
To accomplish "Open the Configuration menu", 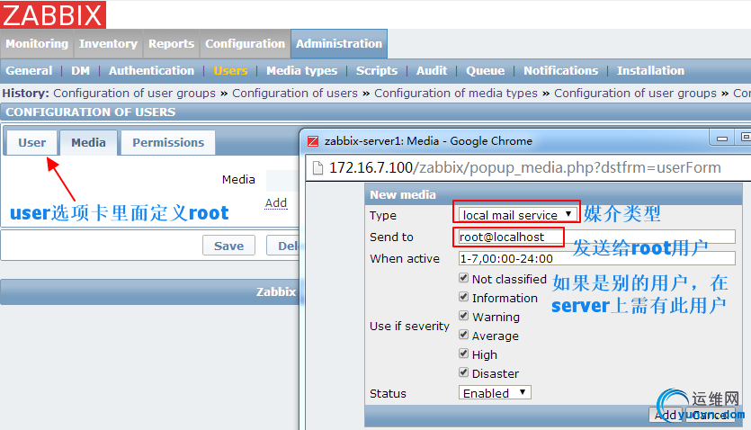I will pyautogui.click(x=245, y=43).
